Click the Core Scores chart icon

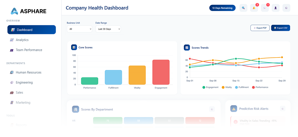pyautogui.click(x=74, y=47)
